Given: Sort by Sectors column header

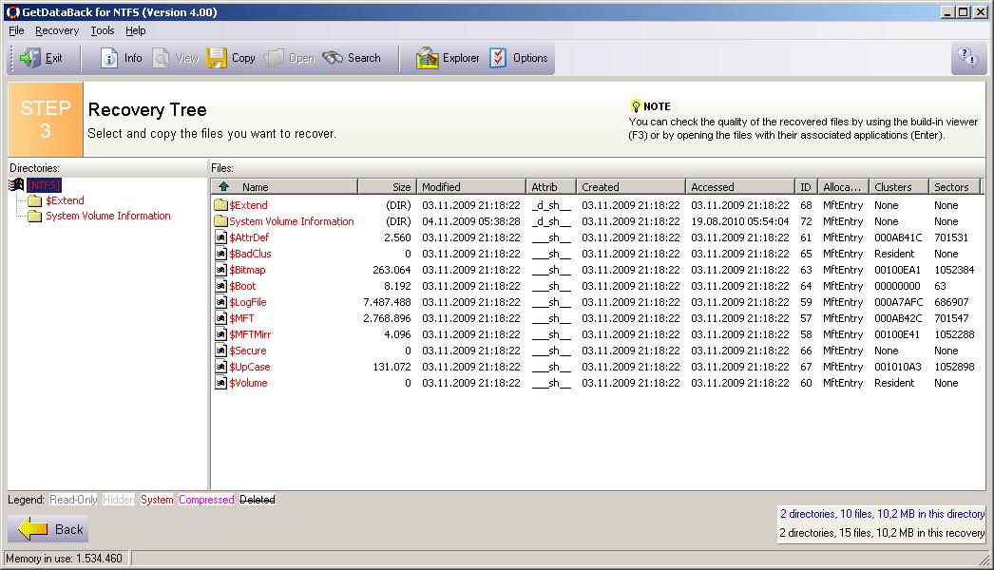Looking at the screenshot, I should pos(953,186).
